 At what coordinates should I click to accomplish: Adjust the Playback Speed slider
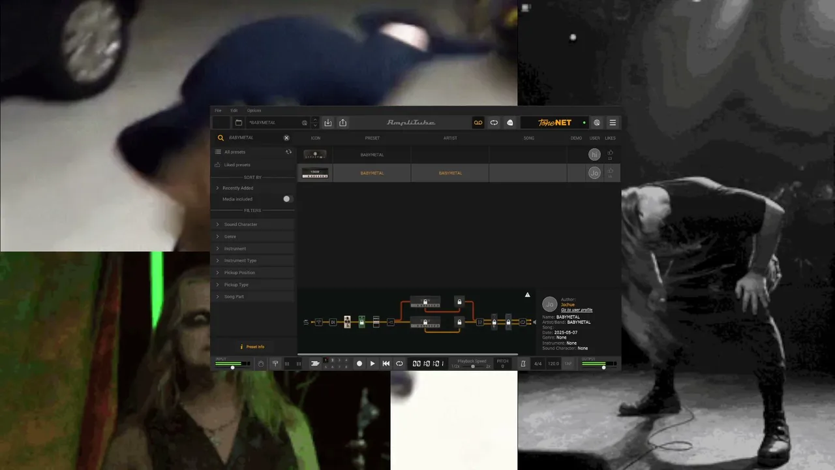pos(473,366)
